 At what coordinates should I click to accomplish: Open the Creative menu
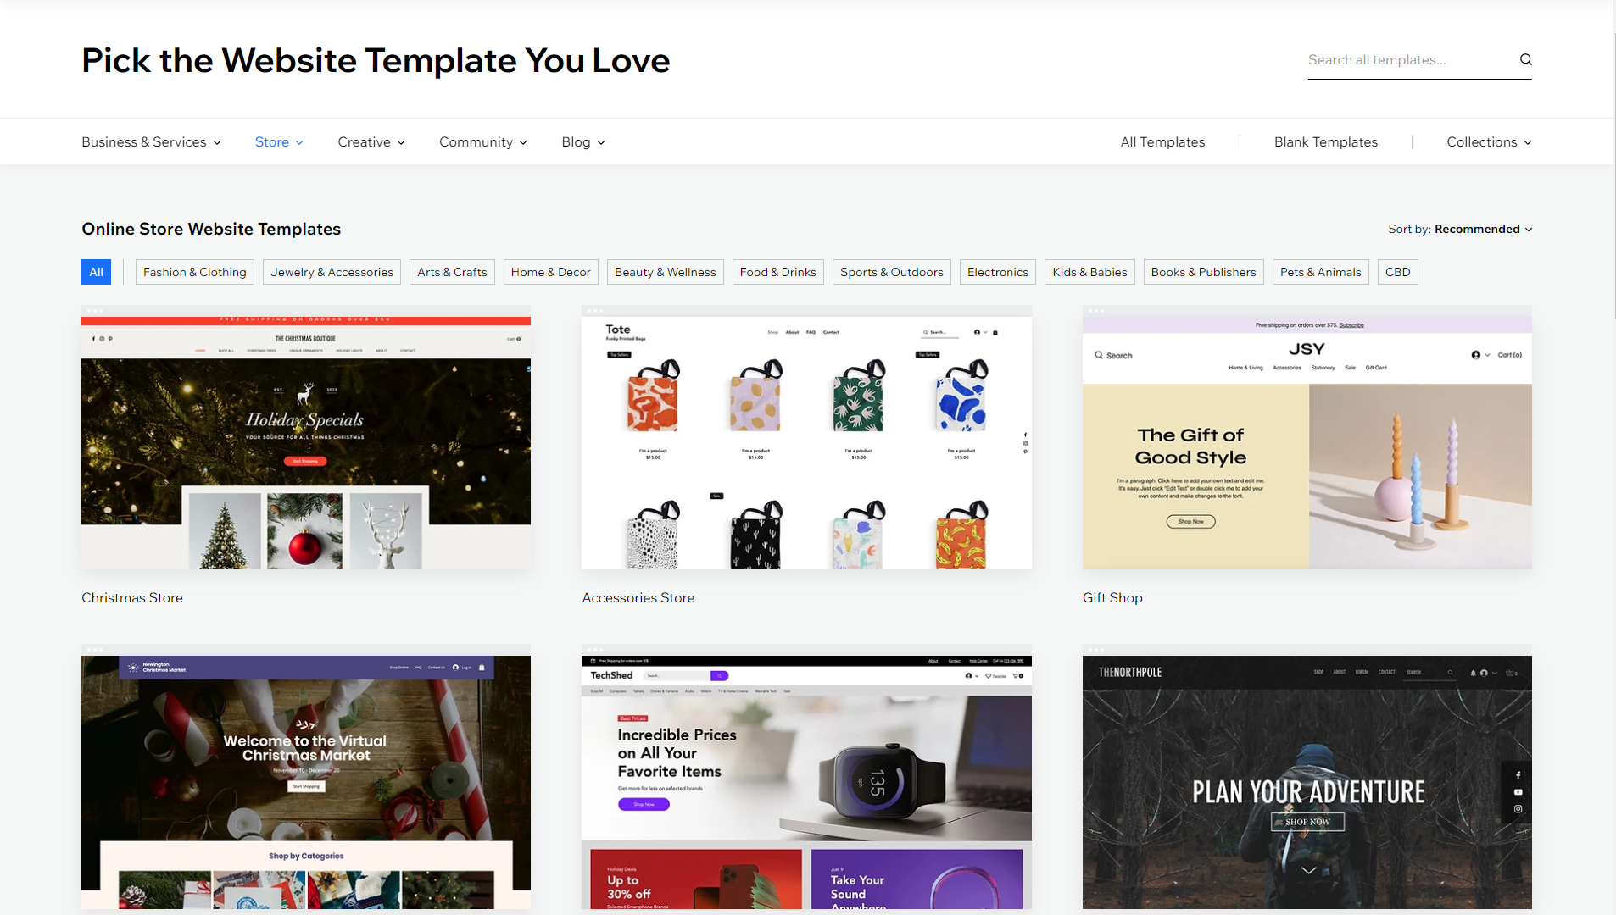371,142
